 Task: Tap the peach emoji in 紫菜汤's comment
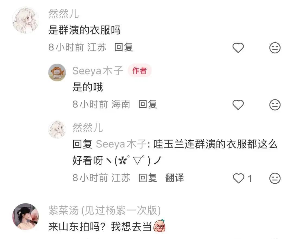[160, 226]
